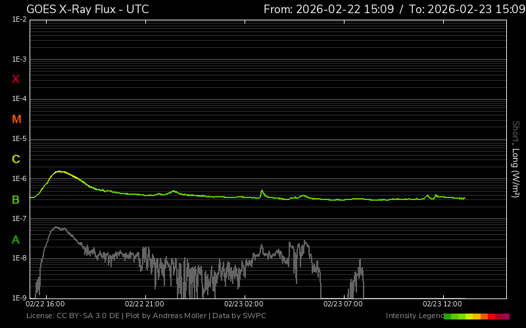Click the red X flare class label
Image resolution: width=526 pixels, height=328 pixels.
click(x=16, y=79)
